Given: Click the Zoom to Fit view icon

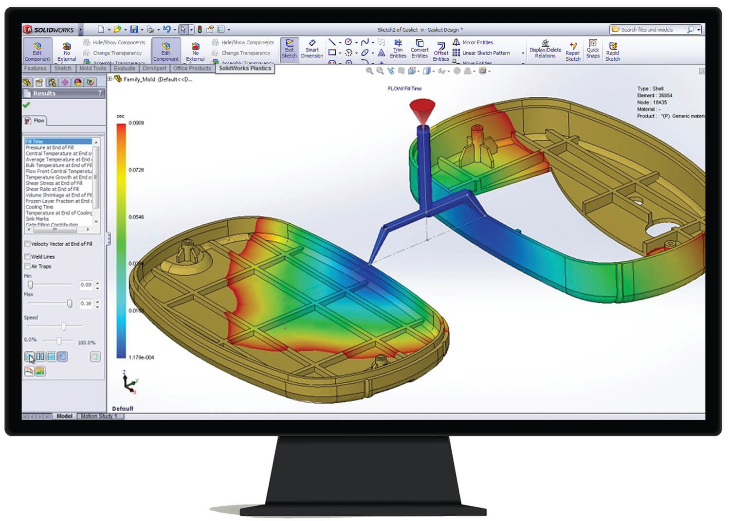Looking at the screenshot, I should (369, 71).
